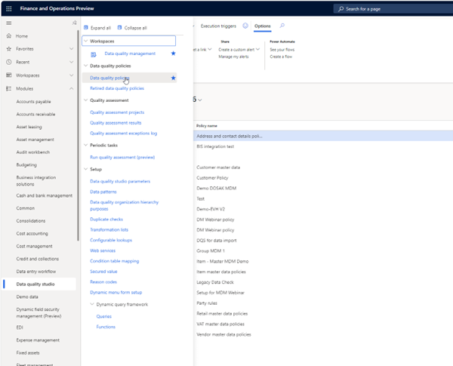Toggle favorite star for Data quality policies

pos(173,78)
